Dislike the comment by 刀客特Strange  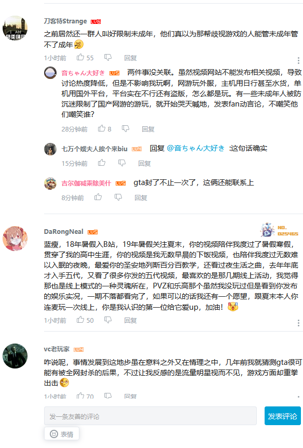tap(108, 57)
